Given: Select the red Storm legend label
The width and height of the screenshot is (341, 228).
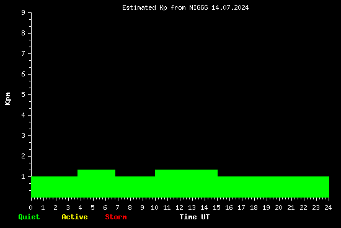Looking at the screenshot, I should (116, 217).
